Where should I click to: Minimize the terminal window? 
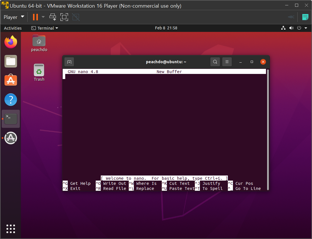pos(240,62)
